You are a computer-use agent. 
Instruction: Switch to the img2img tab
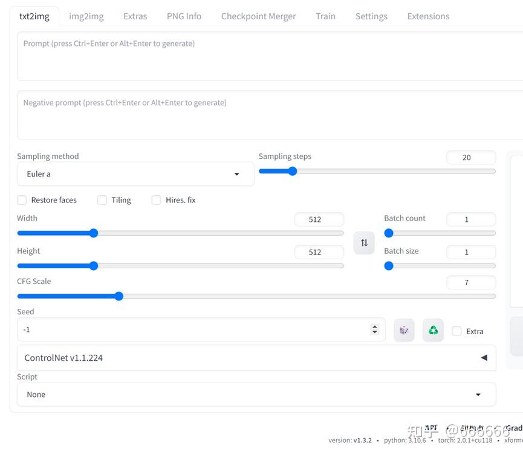[x=86, y=16]
